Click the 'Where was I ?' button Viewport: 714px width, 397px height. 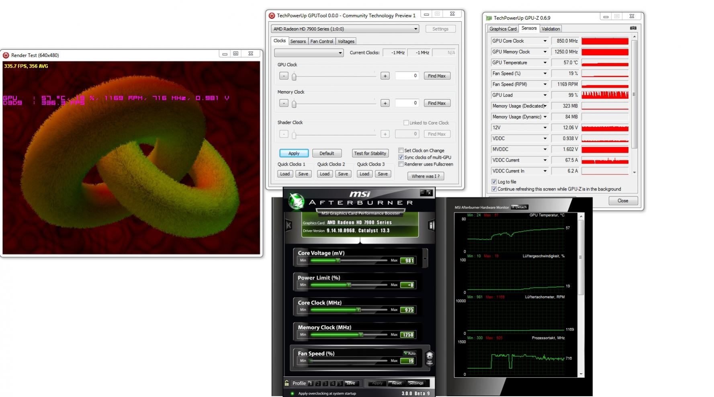pos(426,176)
